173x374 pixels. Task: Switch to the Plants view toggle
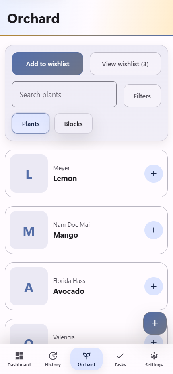tap(31, 124)
